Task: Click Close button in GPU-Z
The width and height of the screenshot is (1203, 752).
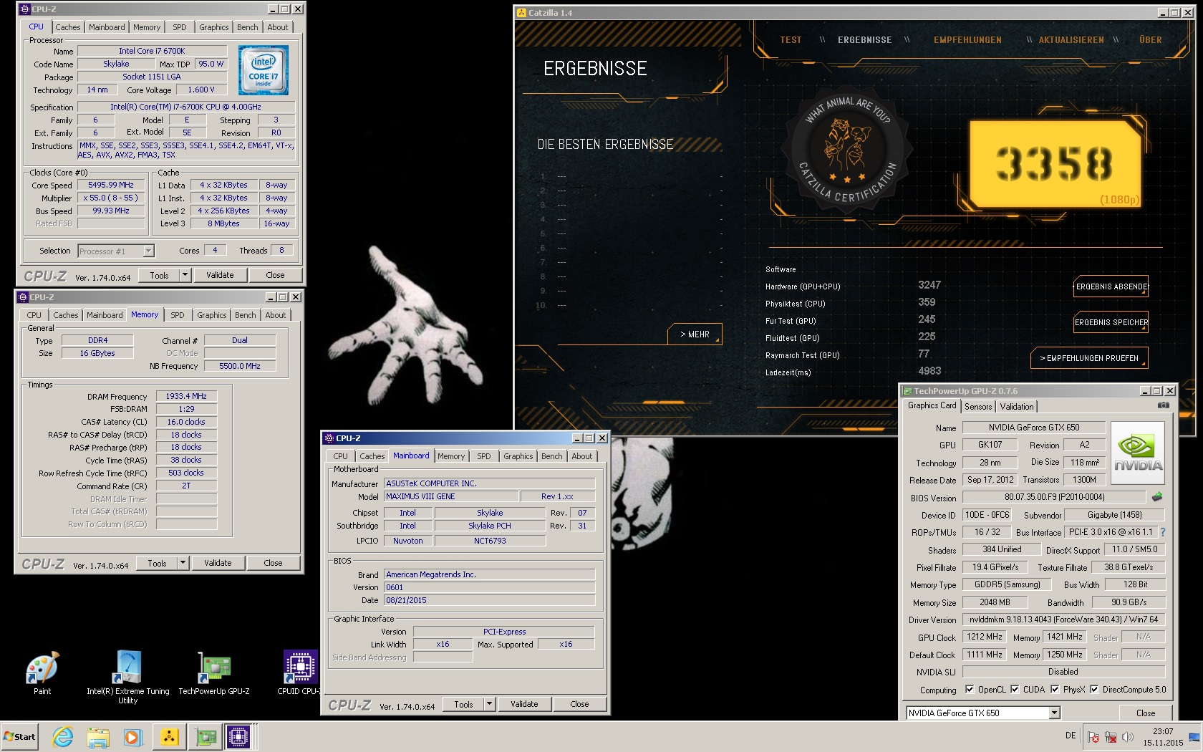Action: 1145,713
